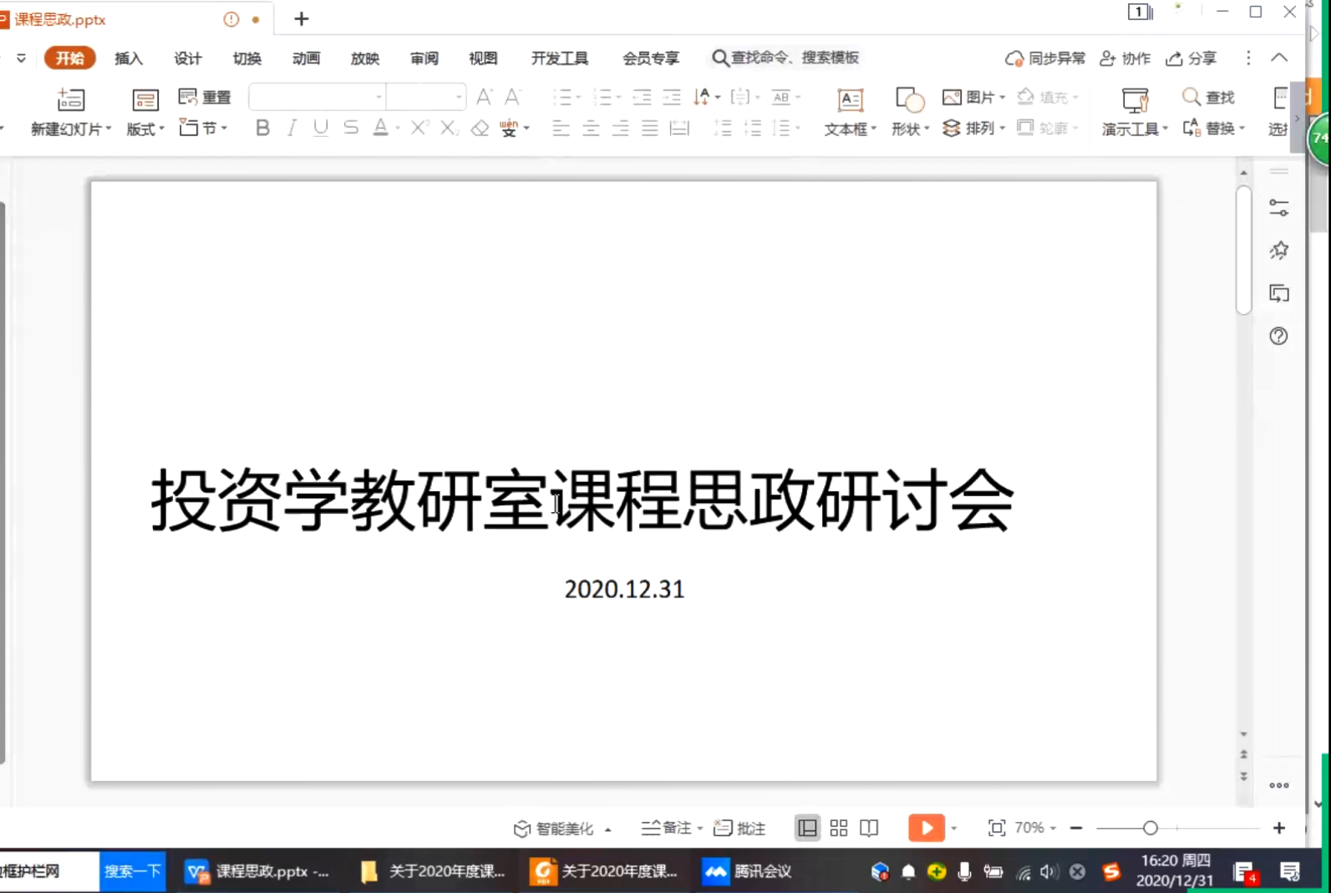Click the New Slide (新建幻灯片) icon
Viewport: 1331px width, 893px height.
[x=71, y=100]
